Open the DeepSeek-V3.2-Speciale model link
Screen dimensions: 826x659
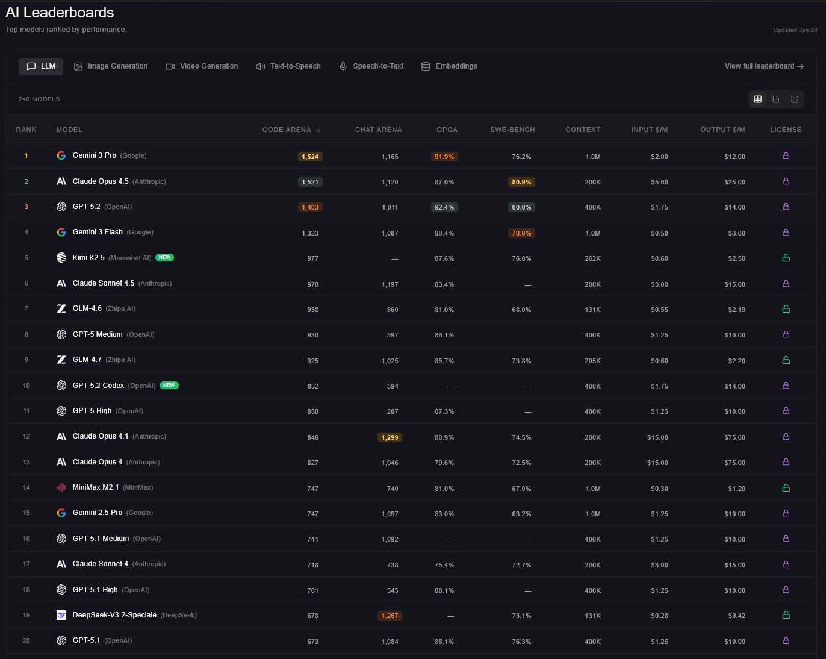(114, 615)
